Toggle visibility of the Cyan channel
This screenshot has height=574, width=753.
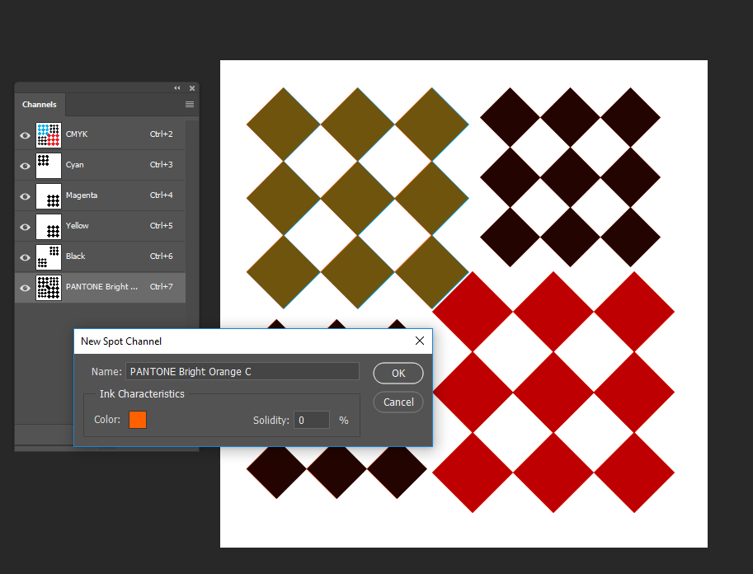(x=25, y=166)
